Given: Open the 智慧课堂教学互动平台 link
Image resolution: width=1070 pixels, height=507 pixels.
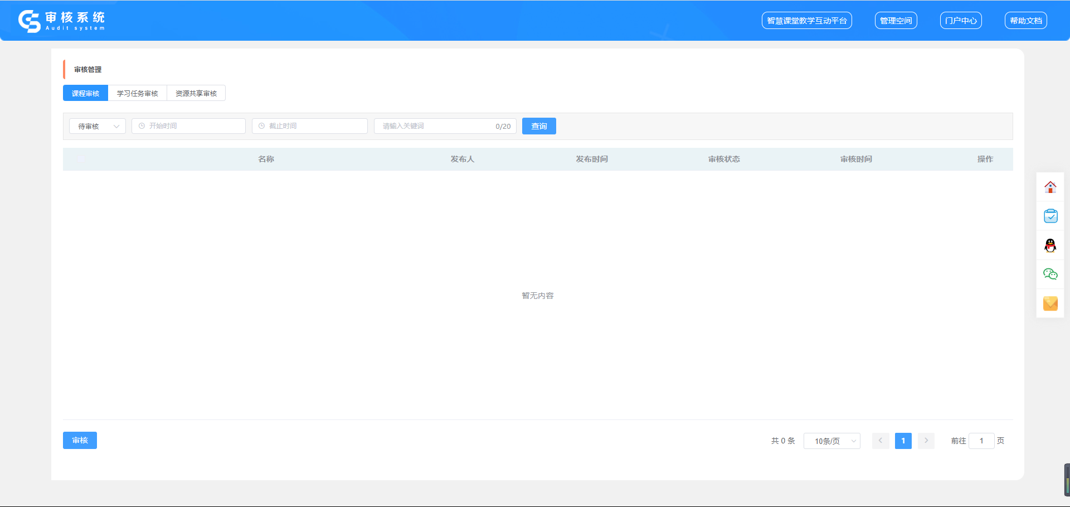Looking at the screenshot, I should click(806, 21).
